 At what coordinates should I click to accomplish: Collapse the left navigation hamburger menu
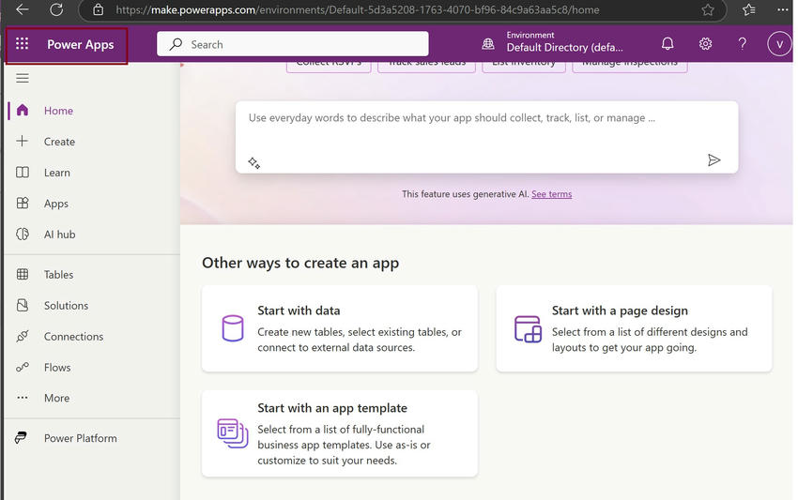[23, 79]
